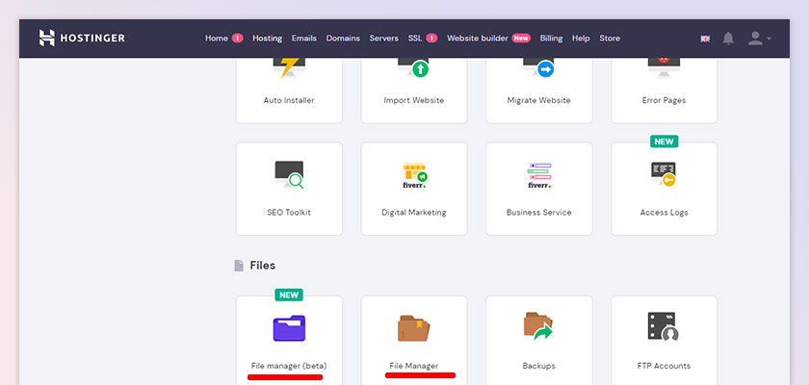This screenshot has height=385, width=809.
Task: Go to Servers in the navbar
Action: (x=384, y=38)
